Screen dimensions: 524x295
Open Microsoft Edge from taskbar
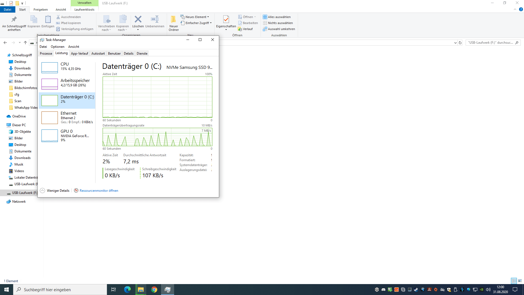coord(127,290)
